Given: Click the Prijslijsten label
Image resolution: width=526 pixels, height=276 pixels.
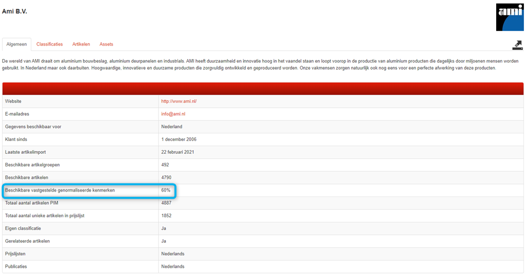Looking at the screenshot, I should (x=15, y=254).
